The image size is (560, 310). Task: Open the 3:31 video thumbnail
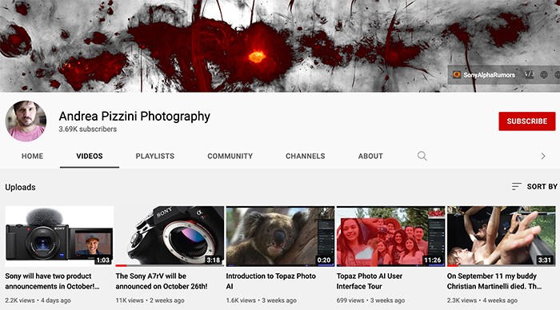(x=502, y=236)
